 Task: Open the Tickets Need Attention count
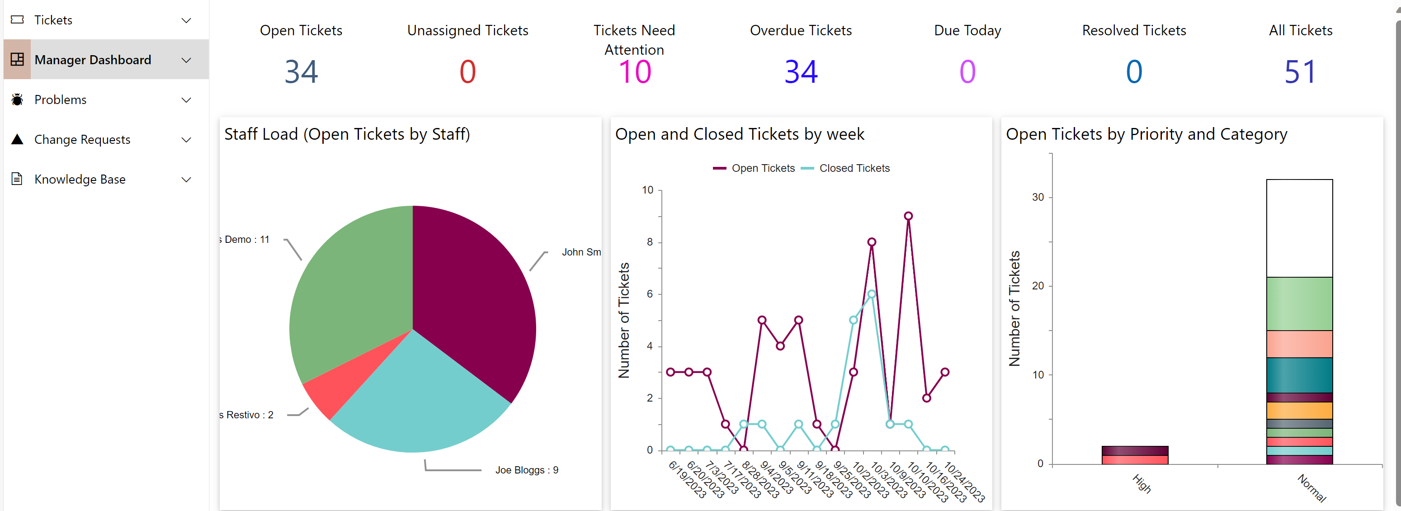click(635, 71)
